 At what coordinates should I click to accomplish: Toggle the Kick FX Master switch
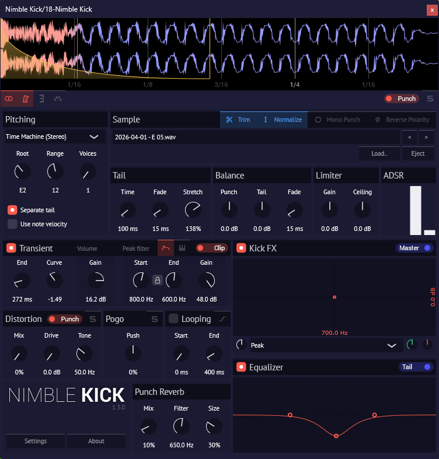(414, 248)
